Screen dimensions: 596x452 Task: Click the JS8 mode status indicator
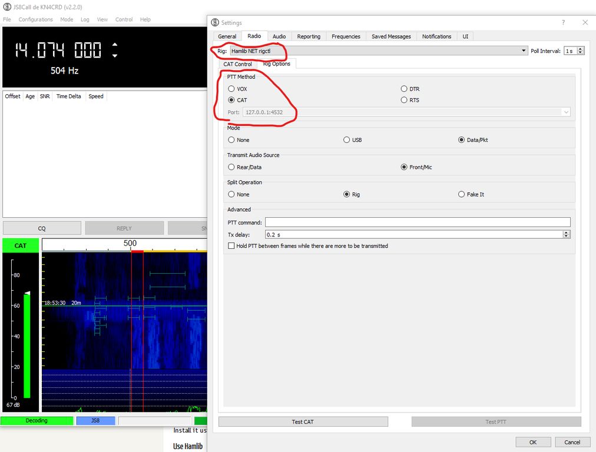95,420
